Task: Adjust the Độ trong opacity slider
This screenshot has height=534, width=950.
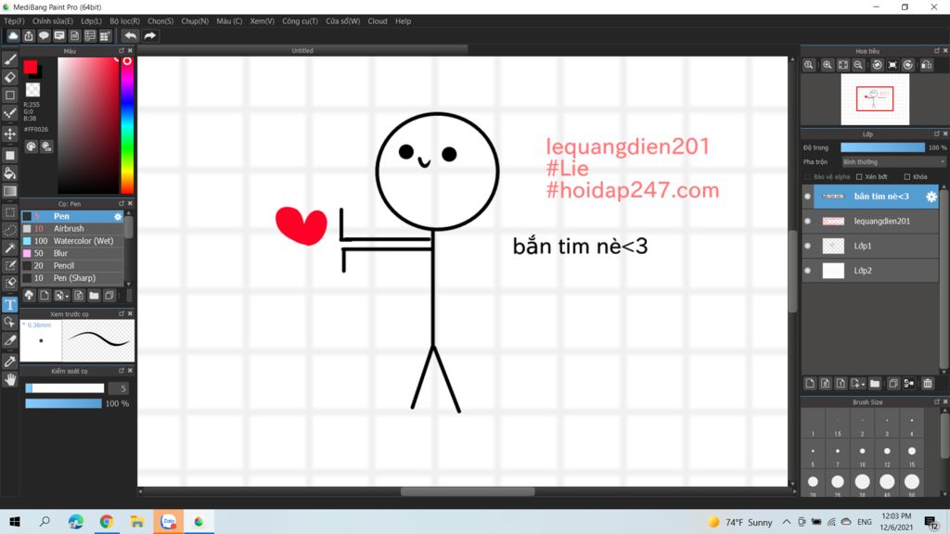Action: tap(883, 147)
